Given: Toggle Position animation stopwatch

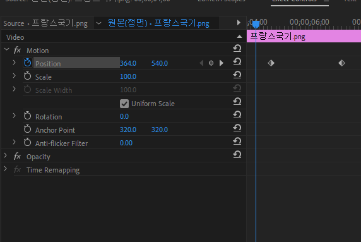Looking at the screenshot, I should (x=27, y=63).
